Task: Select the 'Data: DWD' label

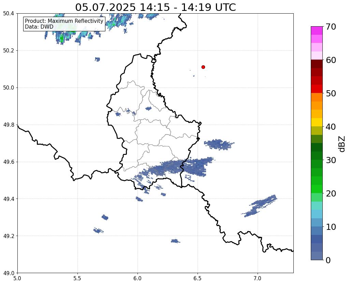Action: [39, 27]
